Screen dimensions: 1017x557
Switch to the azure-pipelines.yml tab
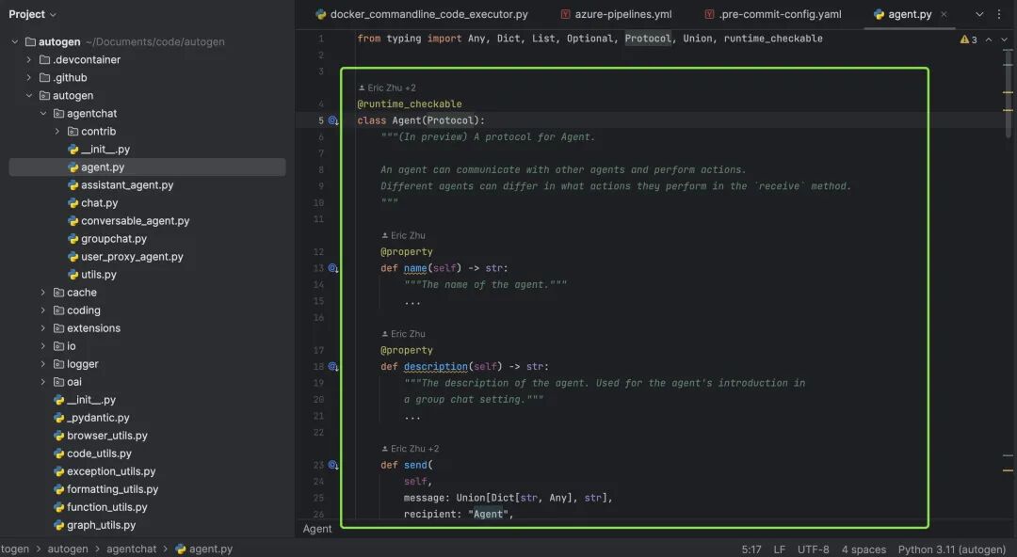pyautogui.click(x=624, y=14)
